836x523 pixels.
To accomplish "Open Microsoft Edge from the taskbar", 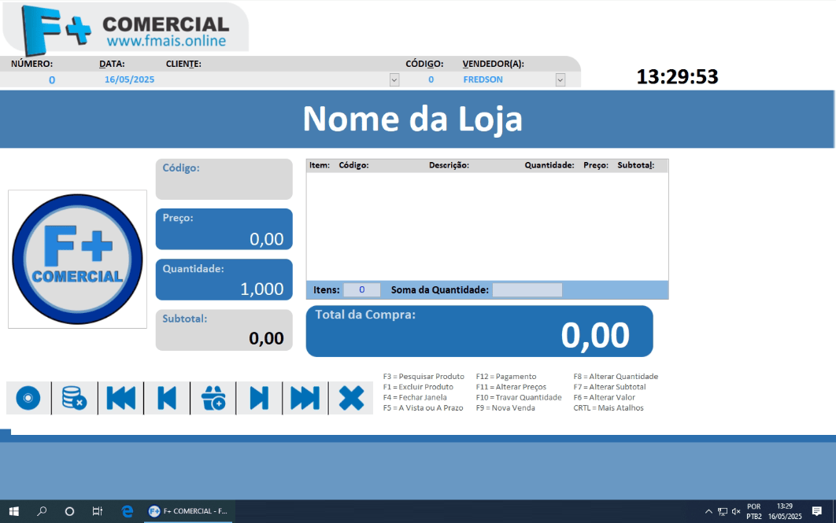I will point(127,511).
